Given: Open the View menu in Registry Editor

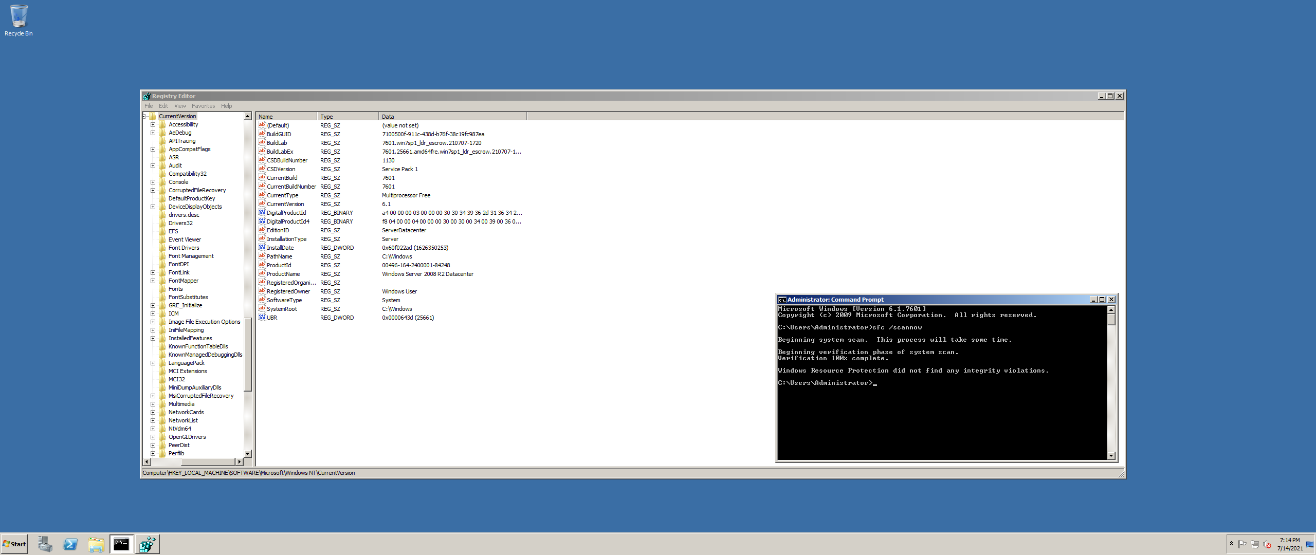Looking at the screenshot, I should pyautogui.click(x=180, y=106).
